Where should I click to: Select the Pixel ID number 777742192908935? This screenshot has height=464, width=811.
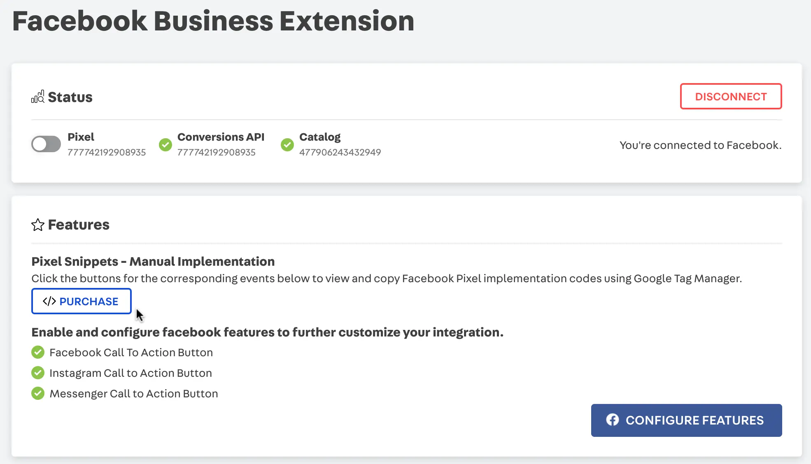click(x=107, y=152)
